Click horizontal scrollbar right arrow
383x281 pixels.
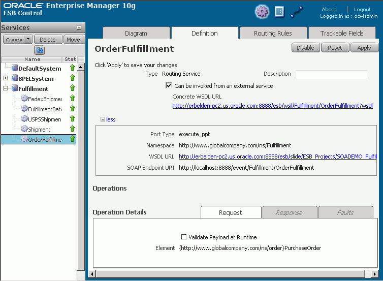[375, 274]
